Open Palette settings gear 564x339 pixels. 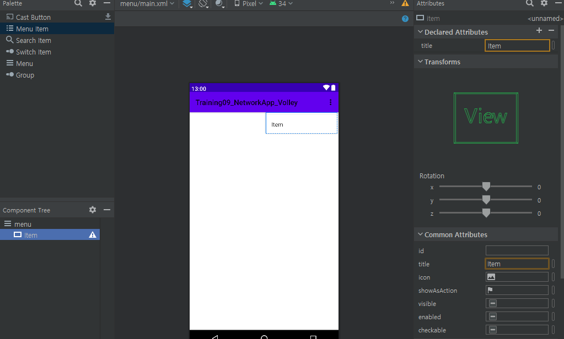tap(93, 3)
